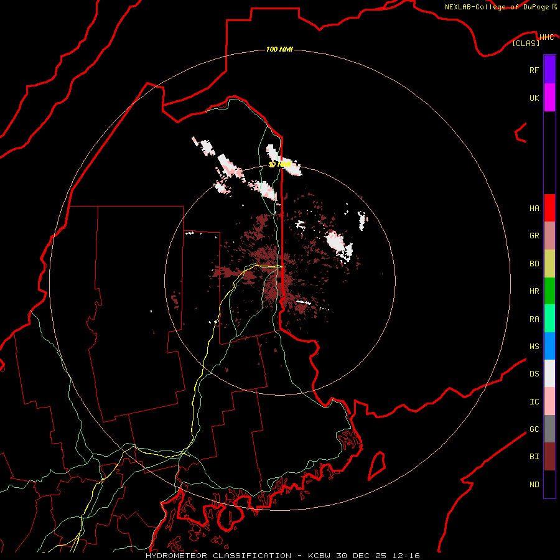Click the ND legend label text

click(x=534, y=485)
